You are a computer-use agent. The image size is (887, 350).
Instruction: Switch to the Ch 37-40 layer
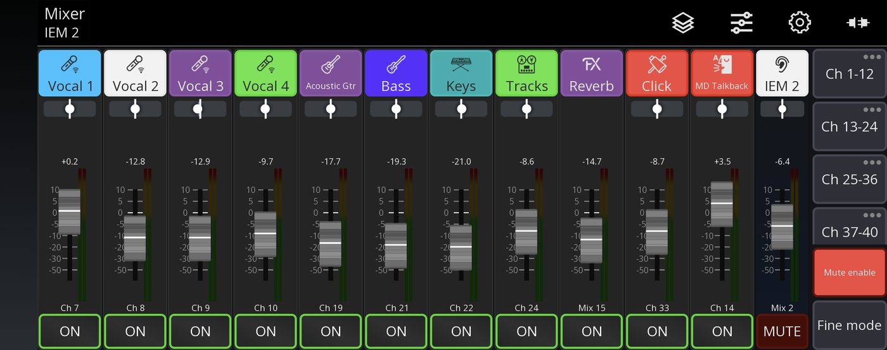pyautogui.click(x=850, y=227)
